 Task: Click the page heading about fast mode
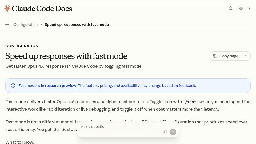coord(66,56)
